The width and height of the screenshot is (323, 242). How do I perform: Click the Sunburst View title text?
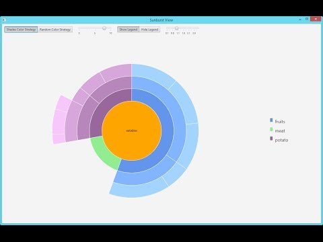(x=161, y=20)
